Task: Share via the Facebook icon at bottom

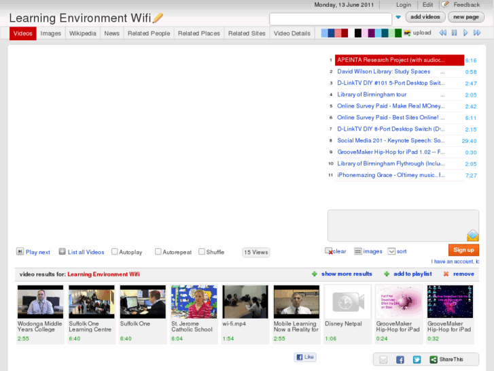Action: tap(400, 359)
